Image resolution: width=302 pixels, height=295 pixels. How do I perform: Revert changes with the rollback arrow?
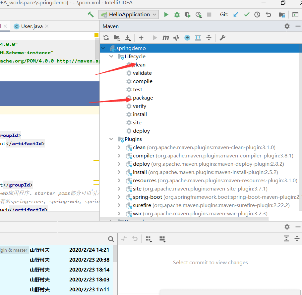[268, 15]
